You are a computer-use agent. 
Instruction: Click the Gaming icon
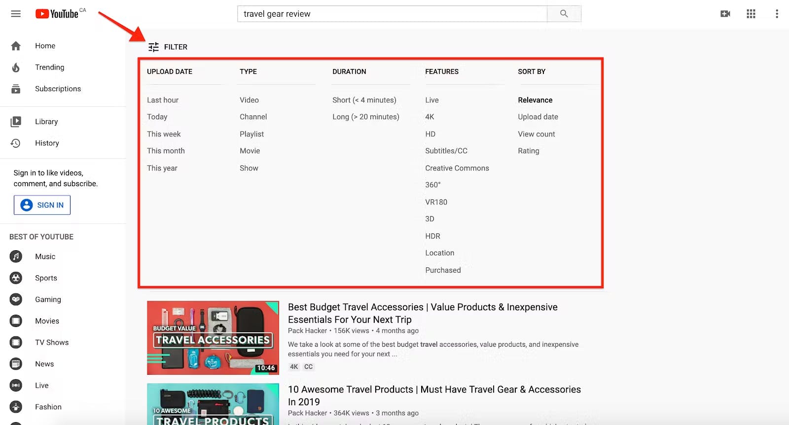pyautogui.click(x=16, y=299)
